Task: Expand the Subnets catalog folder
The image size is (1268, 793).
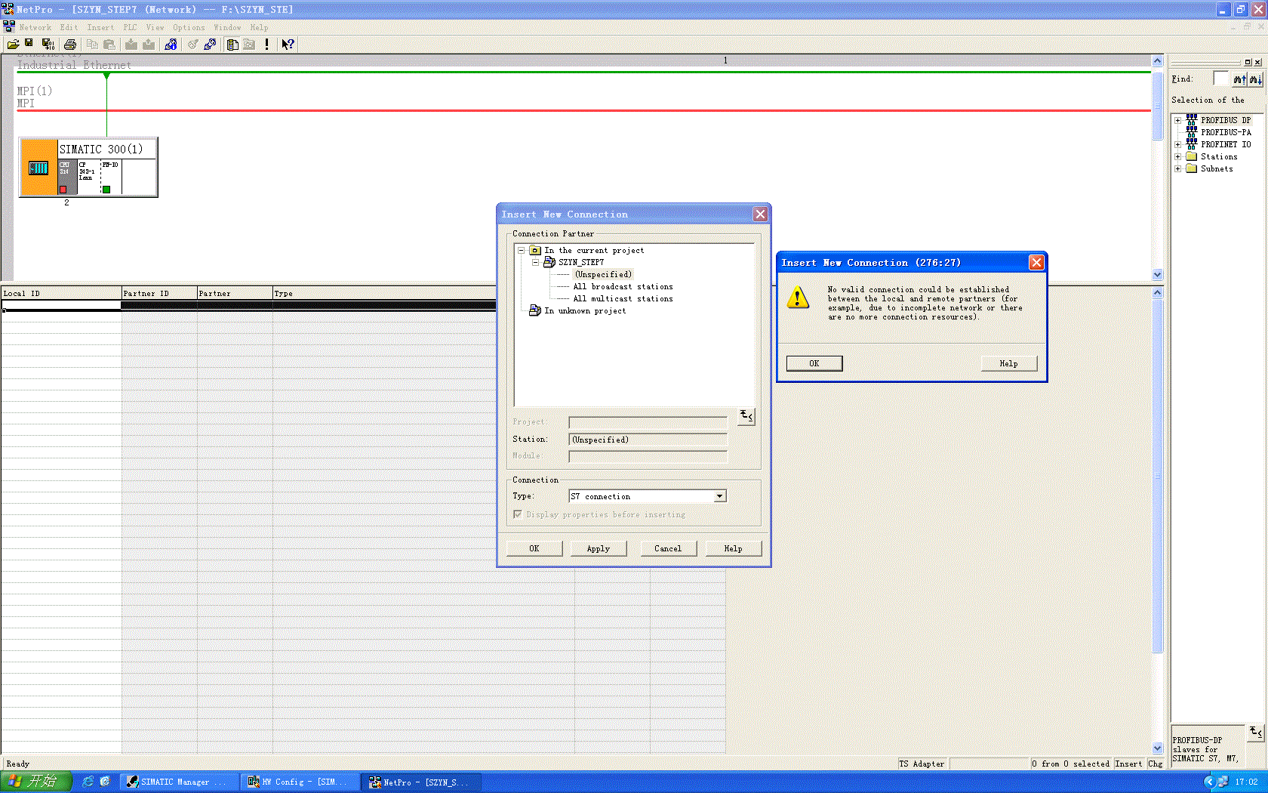Action: click(1177, 168)
